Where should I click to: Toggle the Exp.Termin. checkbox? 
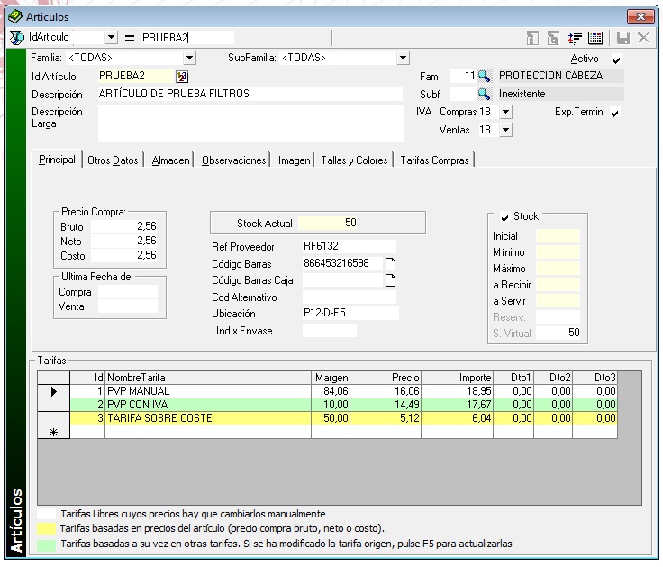pyautogui.click(x=615, y=113)
